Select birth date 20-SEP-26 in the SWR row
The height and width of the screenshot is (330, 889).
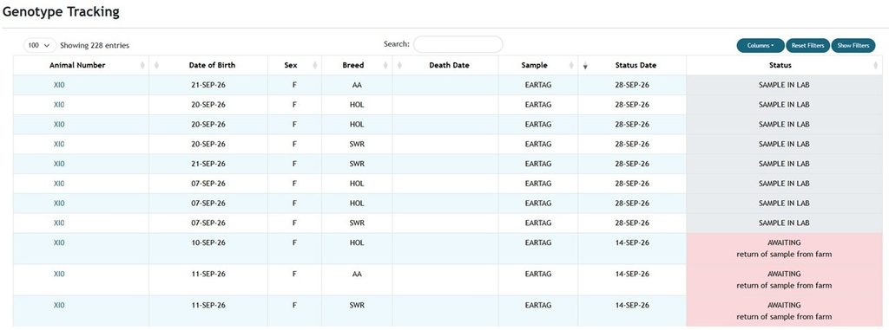(x=208, y=144)
